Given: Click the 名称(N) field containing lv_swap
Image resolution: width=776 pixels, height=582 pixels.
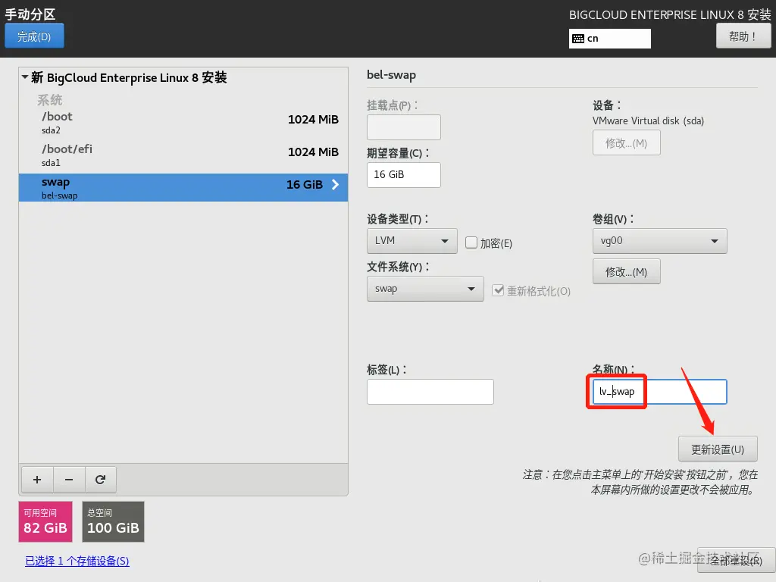Looking at the screenshot, I should tap(660, 392).
